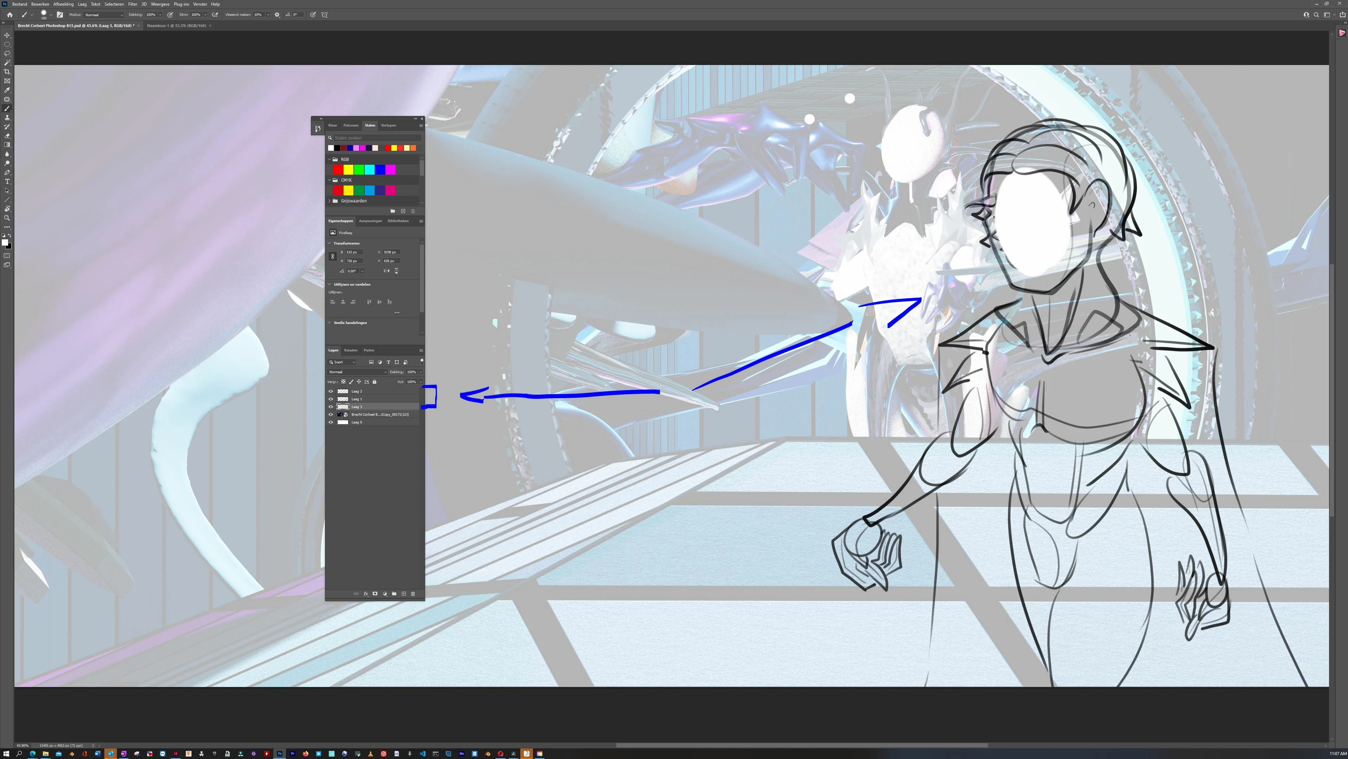Switch to the Aanpassingen tab
Image resolution: width=1348 pixels, height=759 pixels.
(x=370, y=221)
